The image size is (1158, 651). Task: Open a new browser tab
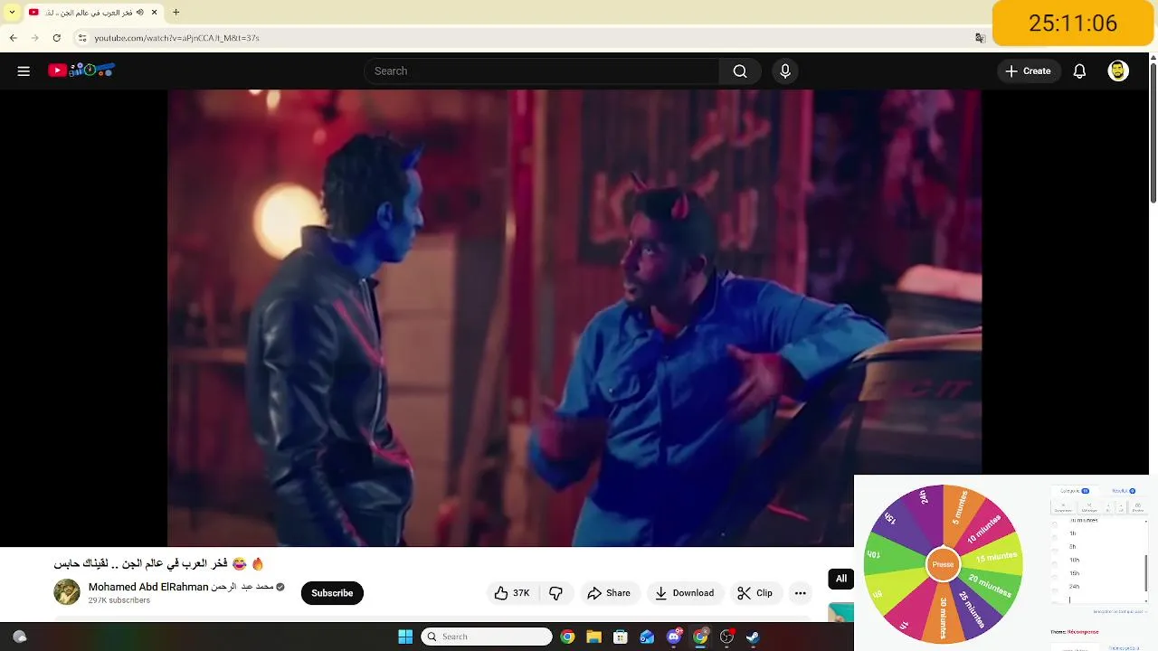[176, 13]
